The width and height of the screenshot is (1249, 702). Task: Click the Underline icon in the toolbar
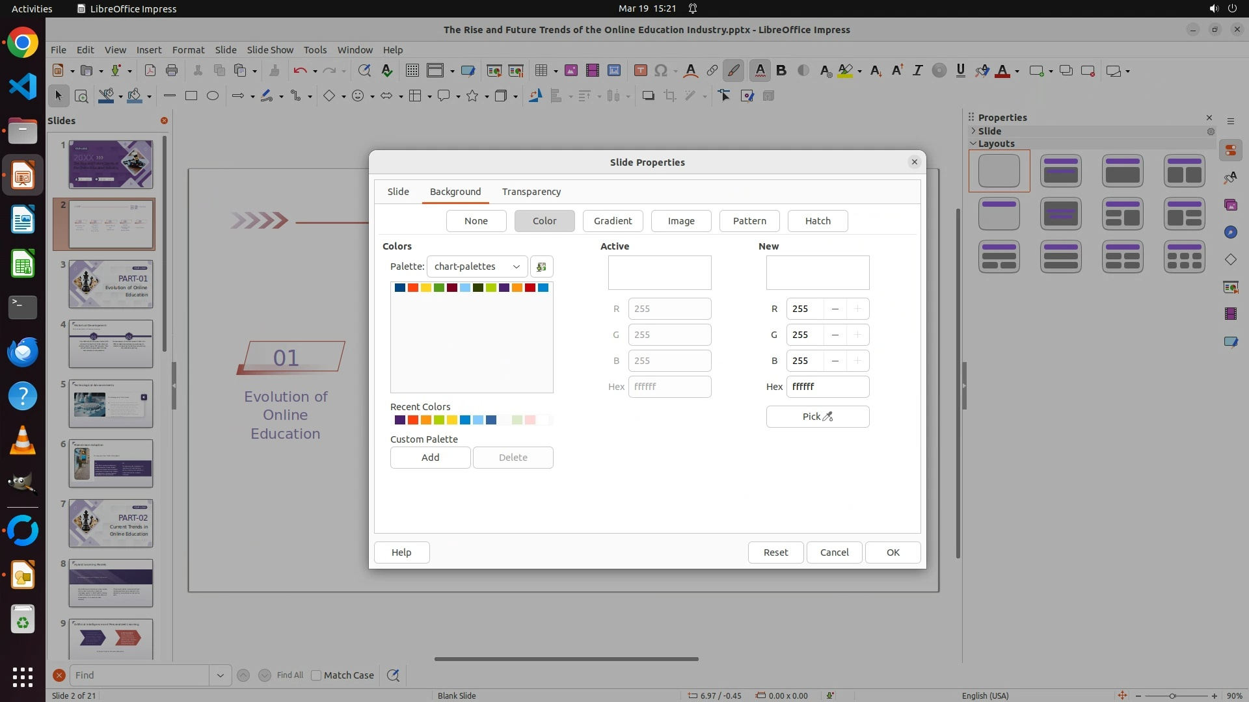960,71
